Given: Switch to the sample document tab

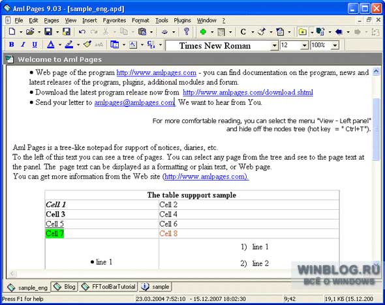Looking at the screenshot, I should point(155,286).
